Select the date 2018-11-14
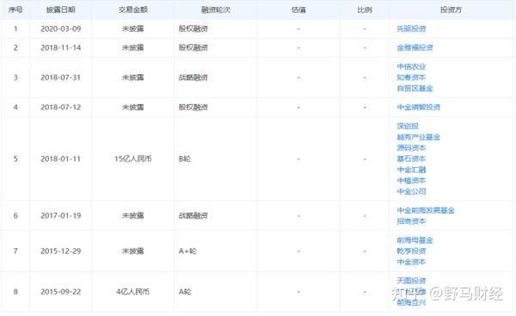516x316 pixels. pyautogui.click(x=60, y=47)
